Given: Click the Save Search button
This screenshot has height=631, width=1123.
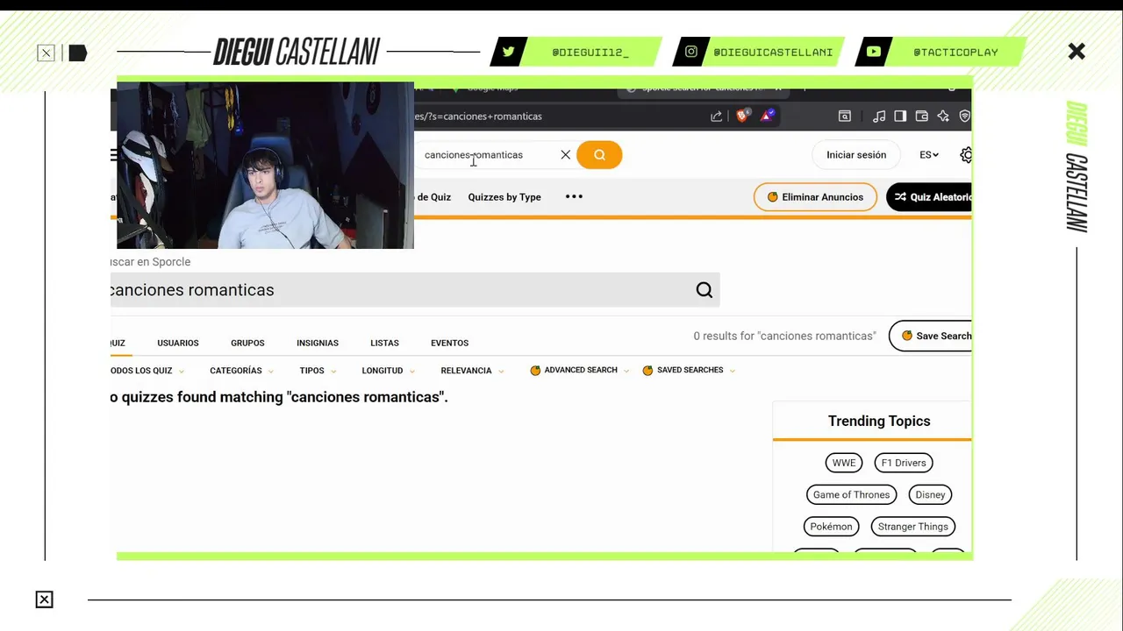Looking at the screenshot, I should [931, 336].
